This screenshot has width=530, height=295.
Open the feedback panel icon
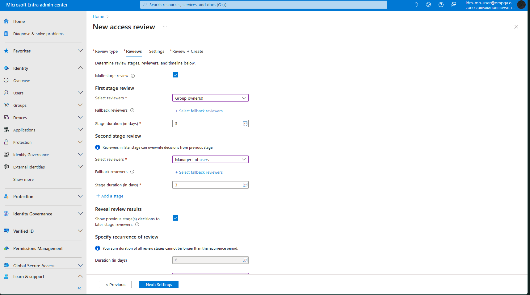453,5
